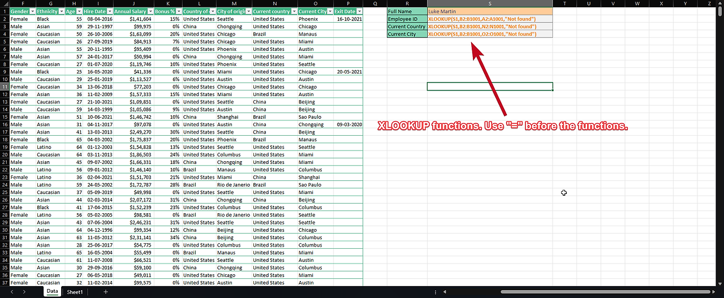Select the hire date 11-02-2014 cell

click(98, 283)
